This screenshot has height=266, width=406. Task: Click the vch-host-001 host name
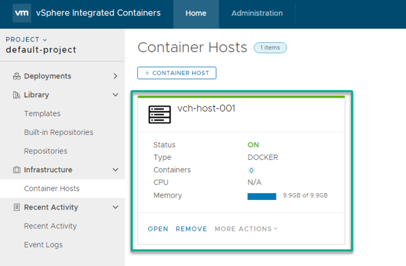pos(206,108)
